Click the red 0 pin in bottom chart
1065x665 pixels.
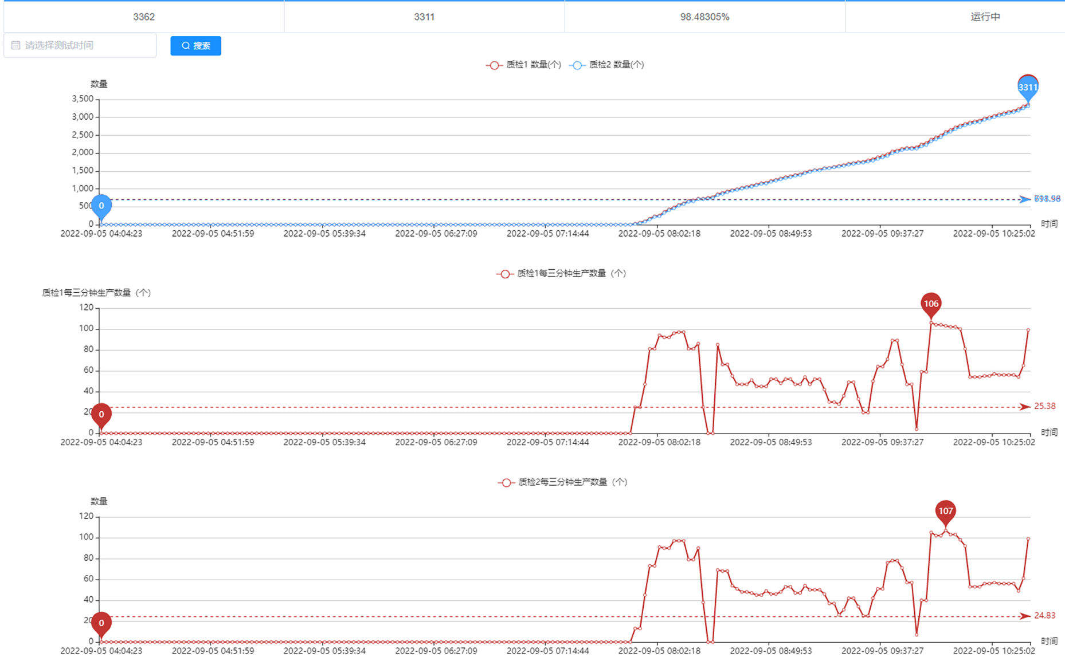click(101, 623)
